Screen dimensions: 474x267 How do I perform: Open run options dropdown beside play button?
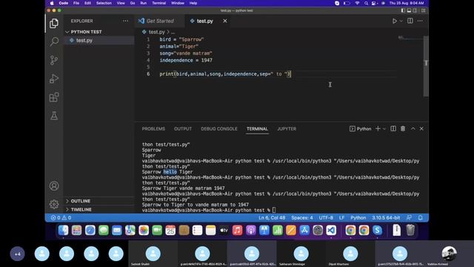click(x=401, y=21)
